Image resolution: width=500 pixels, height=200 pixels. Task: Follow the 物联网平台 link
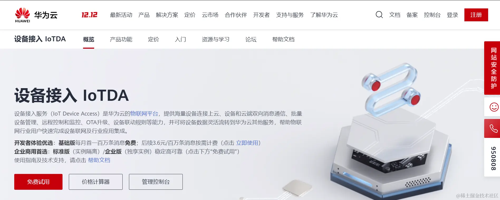[144, 114]
